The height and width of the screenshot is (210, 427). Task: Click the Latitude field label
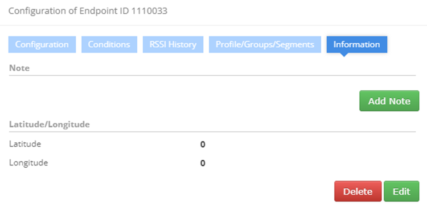tap(25, 144)
